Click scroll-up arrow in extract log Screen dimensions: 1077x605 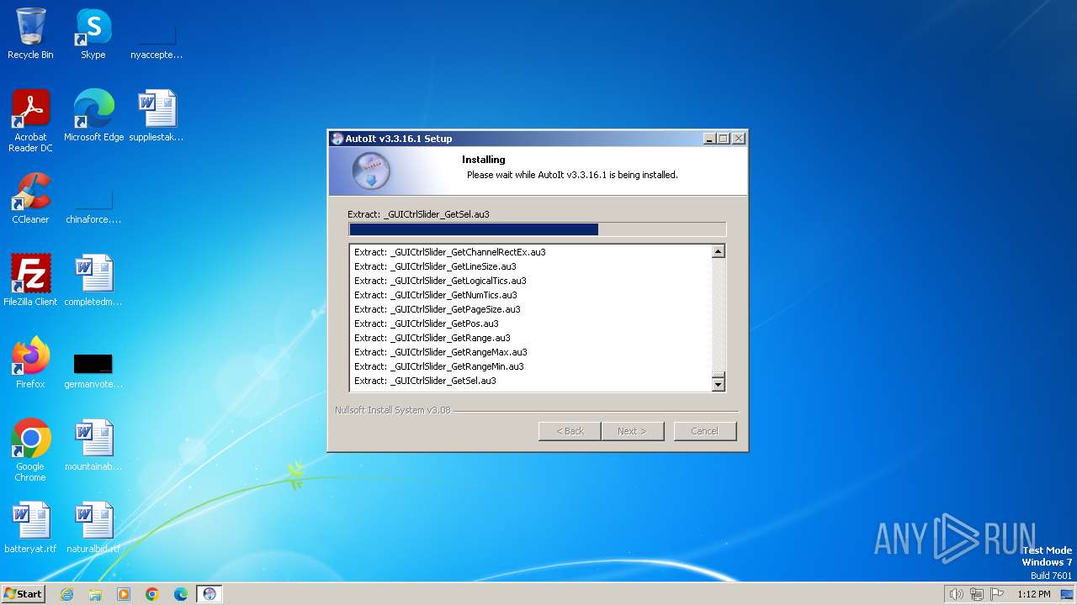coord(718,251)
